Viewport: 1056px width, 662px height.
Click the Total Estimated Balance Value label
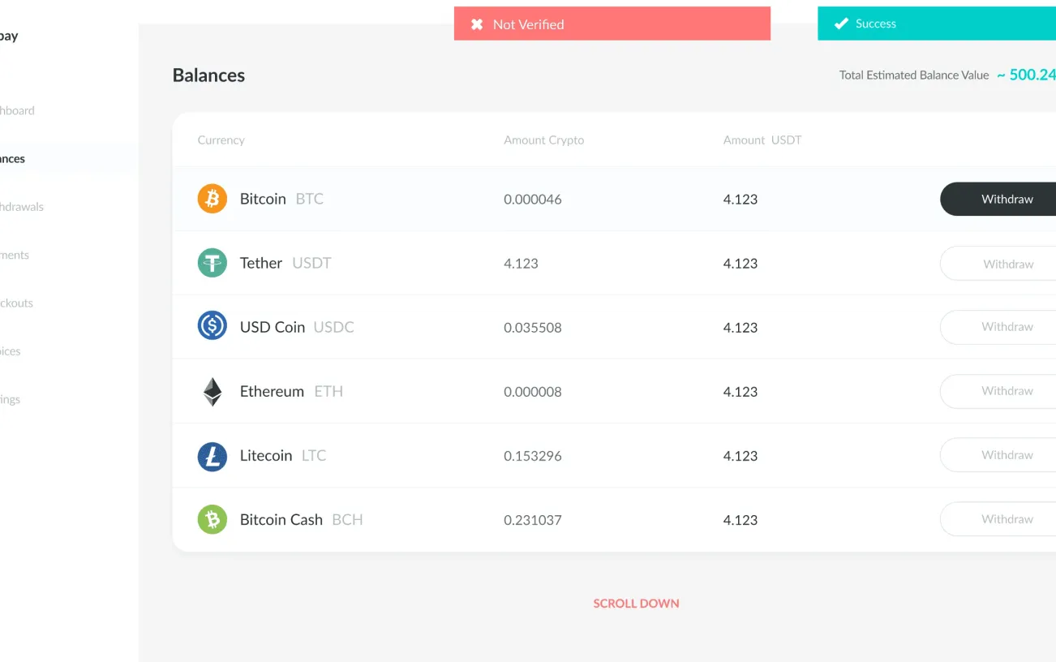(914, 75)
